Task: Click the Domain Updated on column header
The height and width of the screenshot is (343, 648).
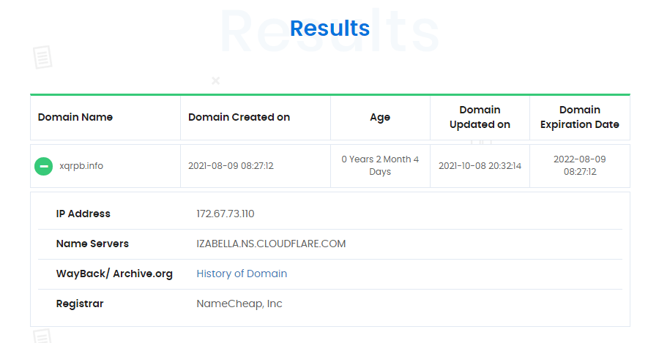Action: [480, 117]
